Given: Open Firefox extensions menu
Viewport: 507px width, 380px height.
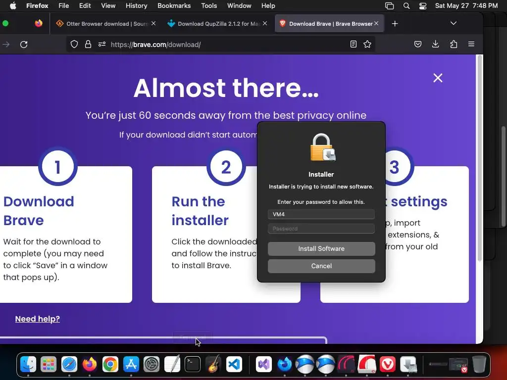Looking at the screenshot, I should [454, 44].
